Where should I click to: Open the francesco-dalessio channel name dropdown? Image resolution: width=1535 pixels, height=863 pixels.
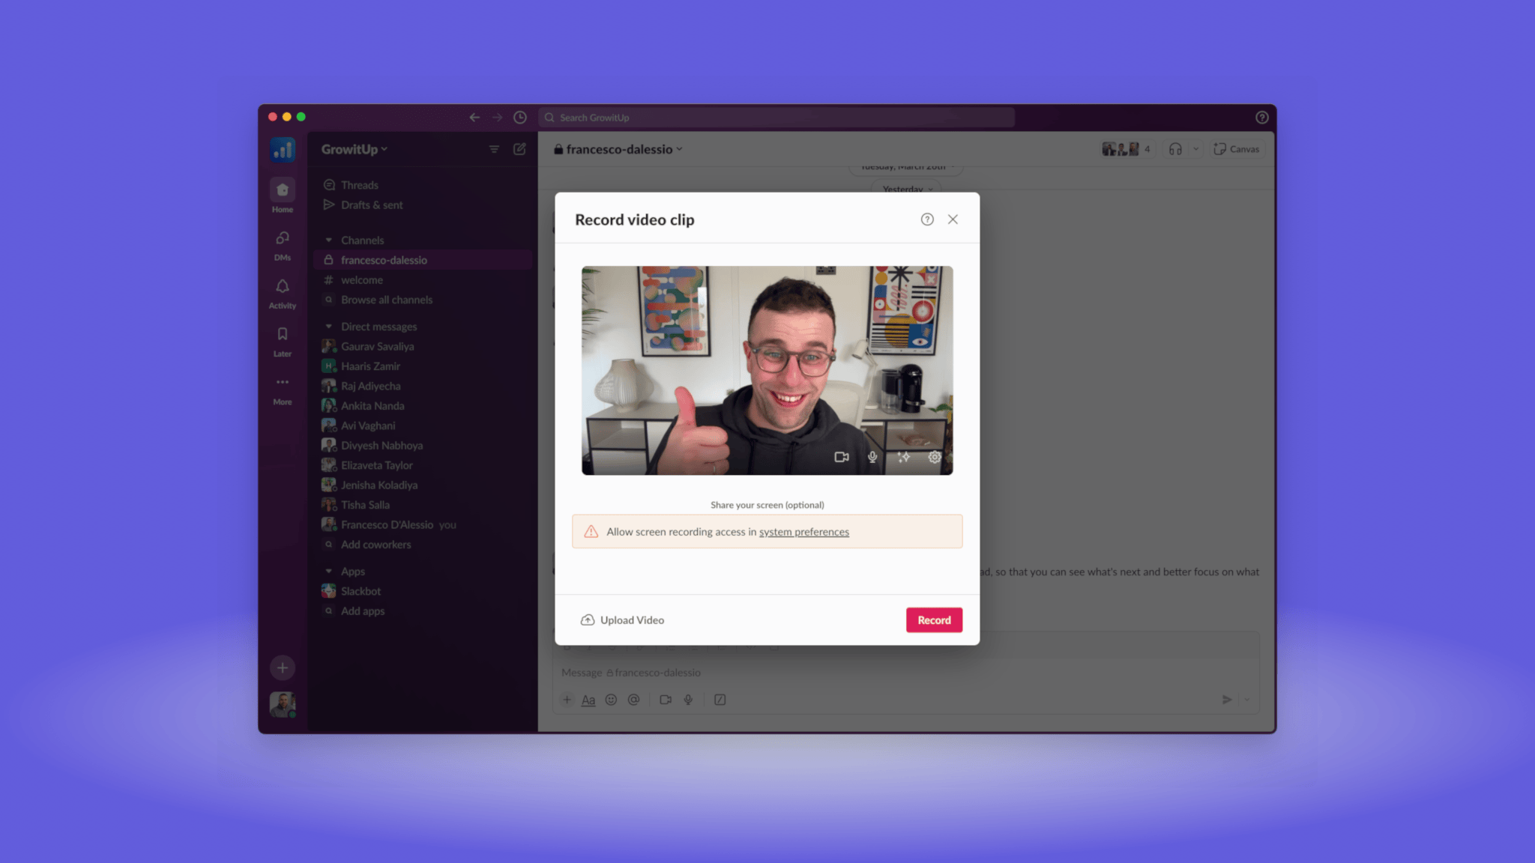[x=619, y=149]
